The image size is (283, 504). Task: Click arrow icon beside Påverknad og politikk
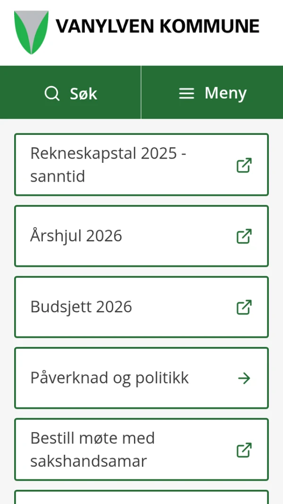(x=244, y=378)
